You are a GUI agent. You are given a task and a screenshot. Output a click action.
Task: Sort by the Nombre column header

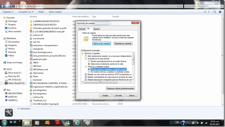point(33,16)
